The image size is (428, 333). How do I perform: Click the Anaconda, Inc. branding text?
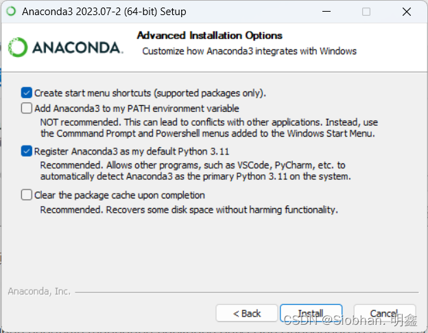(x=39, y=292)
